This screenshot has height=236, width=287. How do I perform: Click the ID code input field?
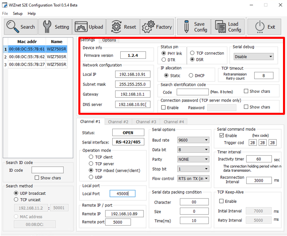48,170
